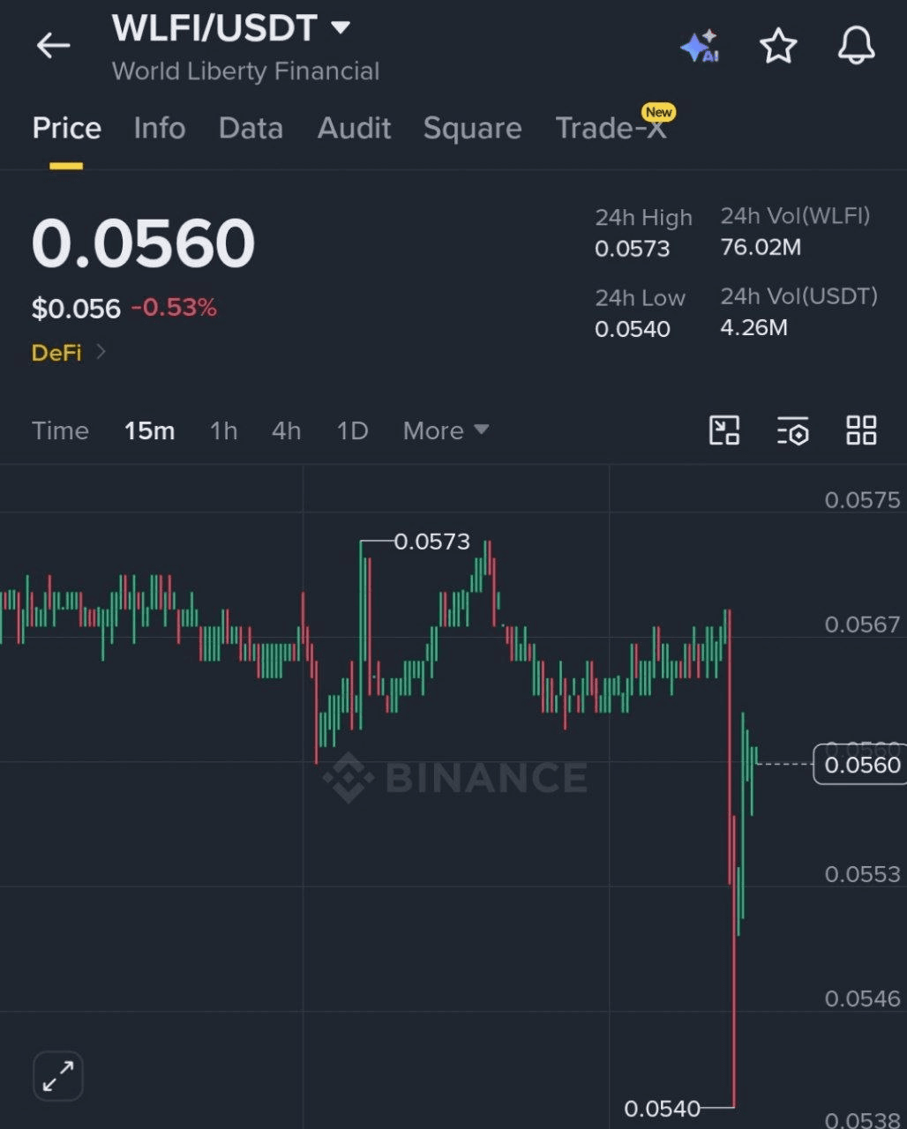Expand chart to fullscreen

(x=58, y=1076)
